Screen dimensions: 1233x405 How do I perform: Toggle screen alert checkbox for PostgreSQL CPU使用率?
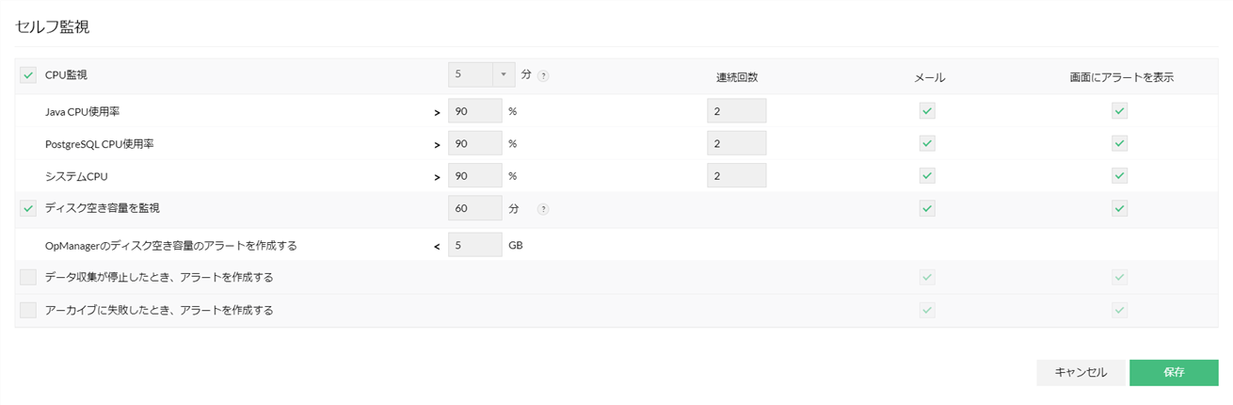point(1119,143)
